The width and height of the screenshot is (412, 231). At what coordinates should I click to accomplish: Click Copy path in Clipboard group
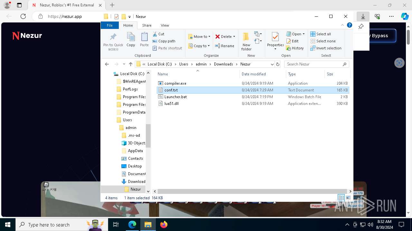pyautogui.click(x=164, y=41)
